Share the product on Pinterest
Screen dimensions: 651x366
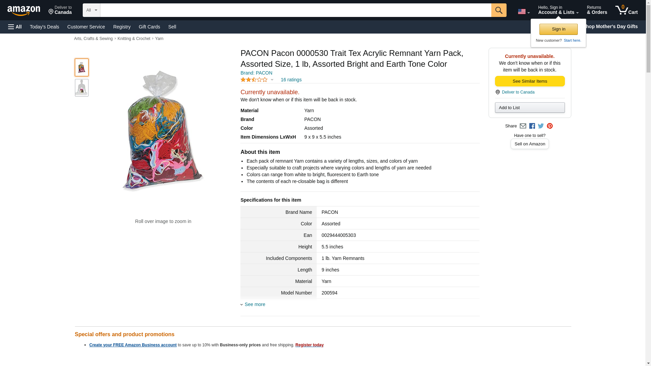click(550, 126)
